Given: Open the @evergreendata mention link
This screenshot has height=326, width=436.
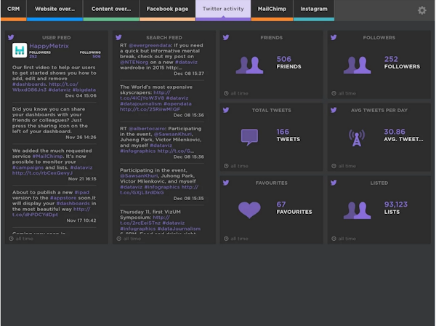Looking at the screenshot, I should point(150,45).
